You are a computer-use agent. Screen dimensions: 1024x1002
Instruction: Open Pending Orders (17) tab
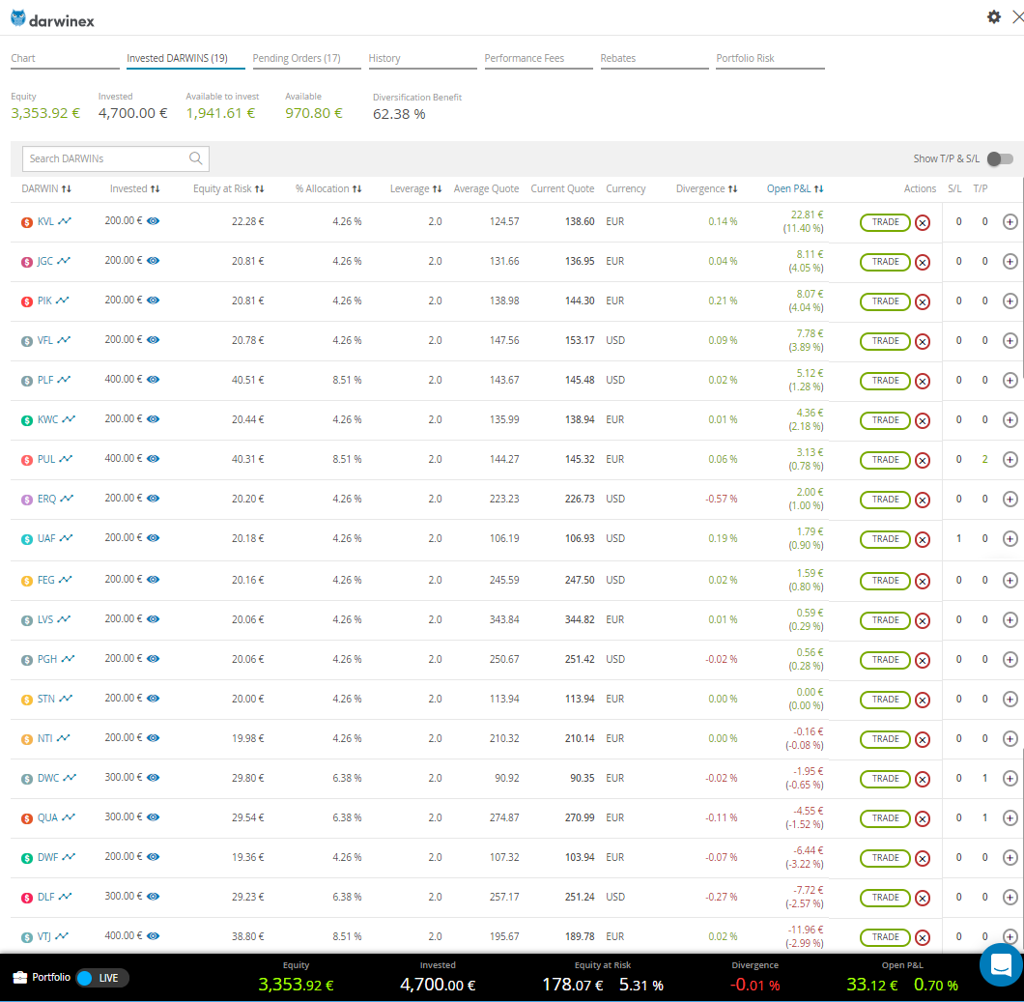pos(306,58)
